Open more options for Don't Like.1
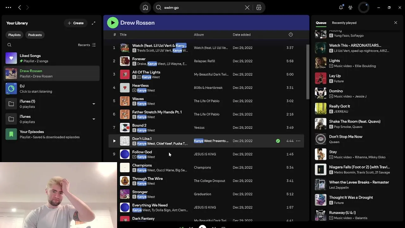The height and width of the screenshot is (228, 405). (298, 141)
